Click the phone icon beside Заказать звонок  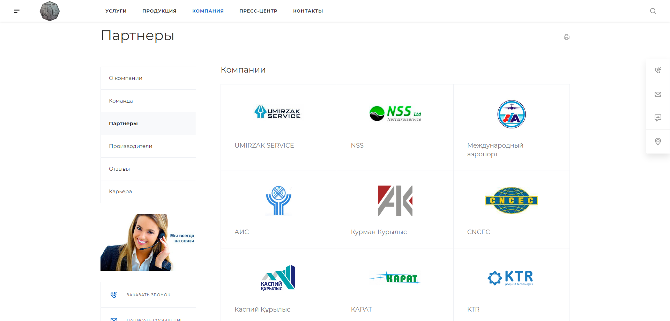tap(114, 295)
